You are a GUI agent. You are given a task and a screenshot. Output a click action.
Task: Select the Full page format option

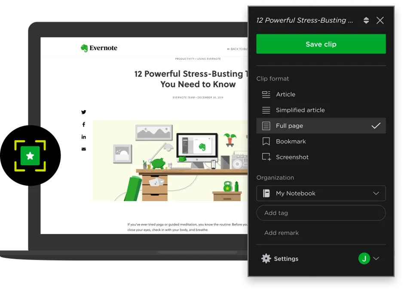pos(321,126)
